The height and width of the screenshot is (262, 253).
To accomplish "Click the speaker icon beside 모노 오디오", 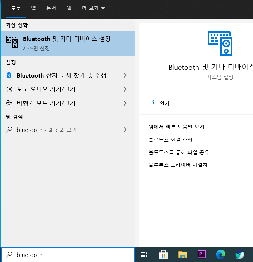I will [9, 89].
